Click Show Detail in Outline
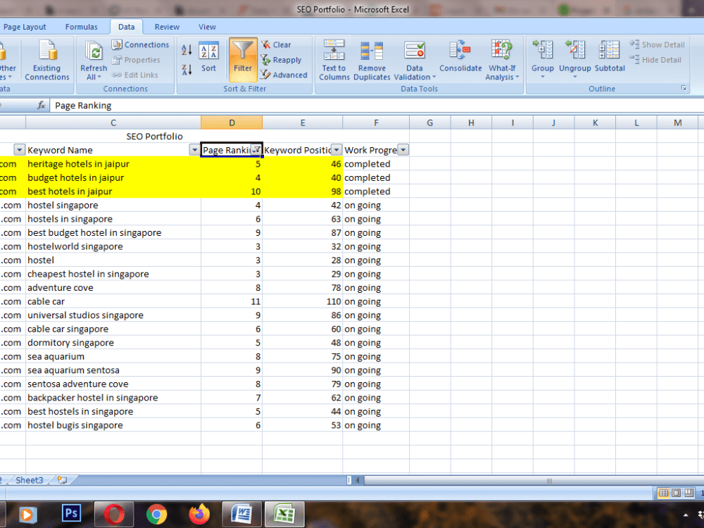Screen dimensions: 704x528 658,44
